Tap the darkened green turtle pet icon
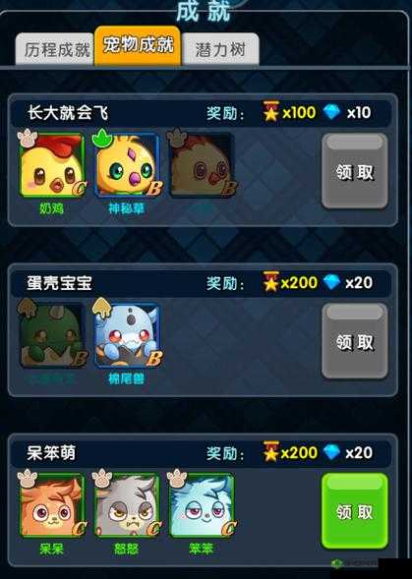 point(52,335)
